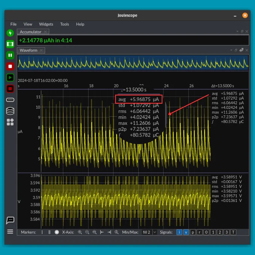The image size is (255, 255).
Task: Toggle general-purpose input signal '3'
Action: (226, 232)
